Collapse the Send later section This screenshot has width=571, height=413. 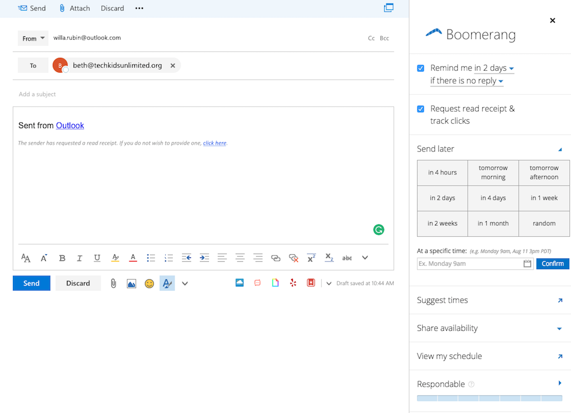[x=560, y=149]
